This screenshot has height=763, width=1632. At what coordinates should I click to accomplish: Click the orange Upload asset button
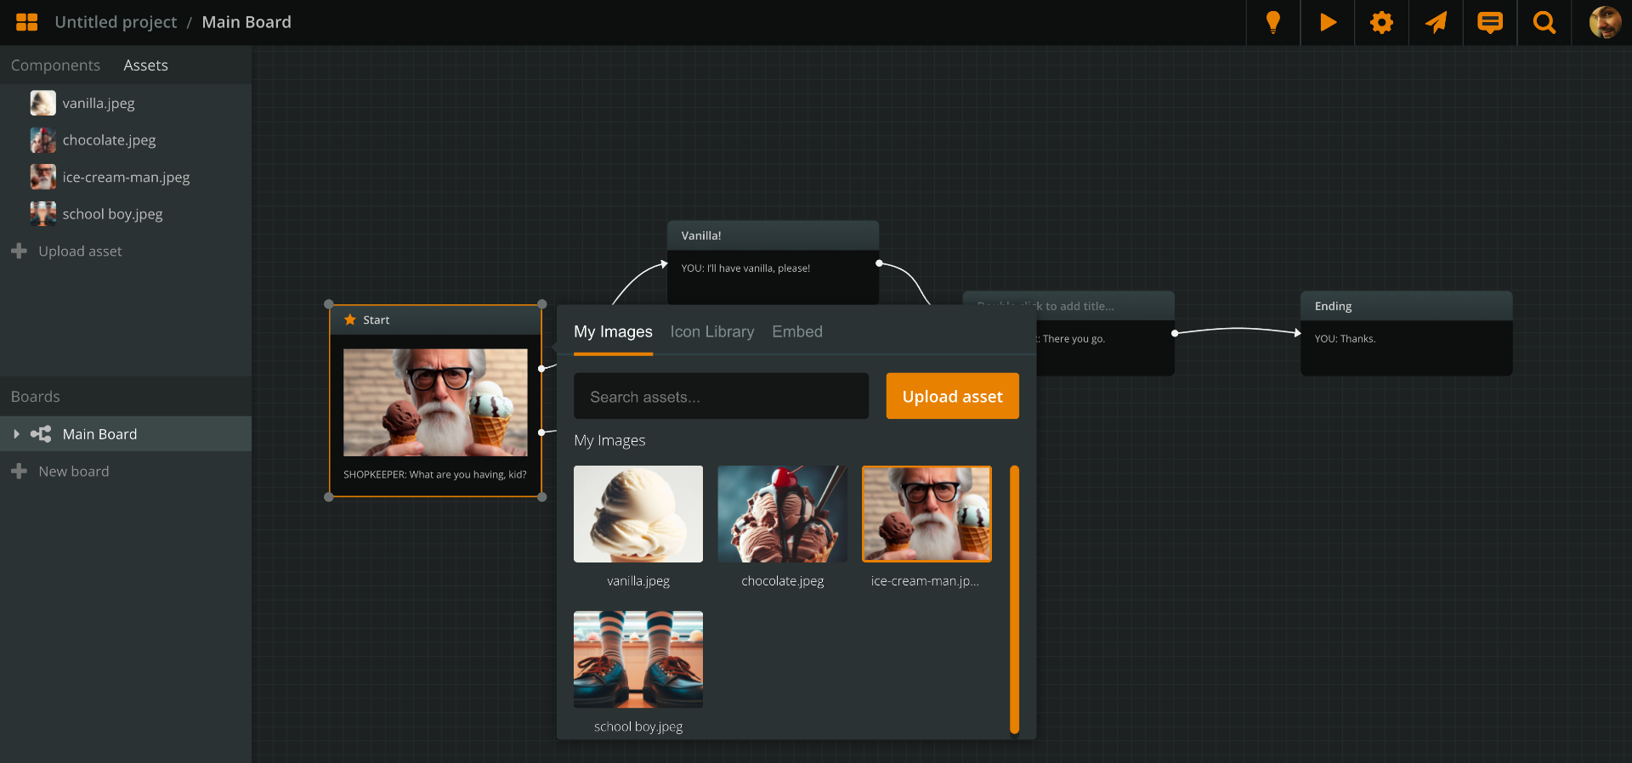click(x=952, y=396)
